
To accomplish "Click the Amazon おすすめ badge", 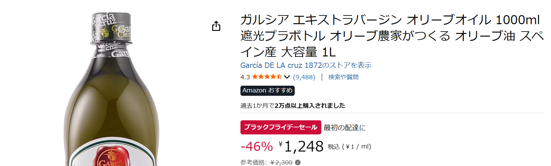I will (x=267, y=90).
